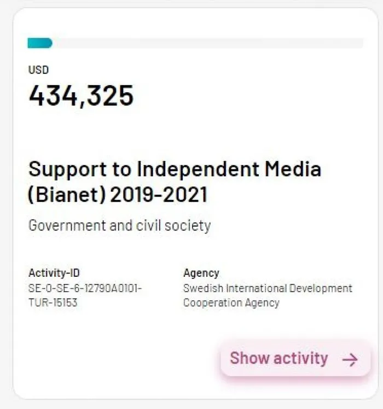
Task: Select the USD currency label
Action: [x=38, y=70]
